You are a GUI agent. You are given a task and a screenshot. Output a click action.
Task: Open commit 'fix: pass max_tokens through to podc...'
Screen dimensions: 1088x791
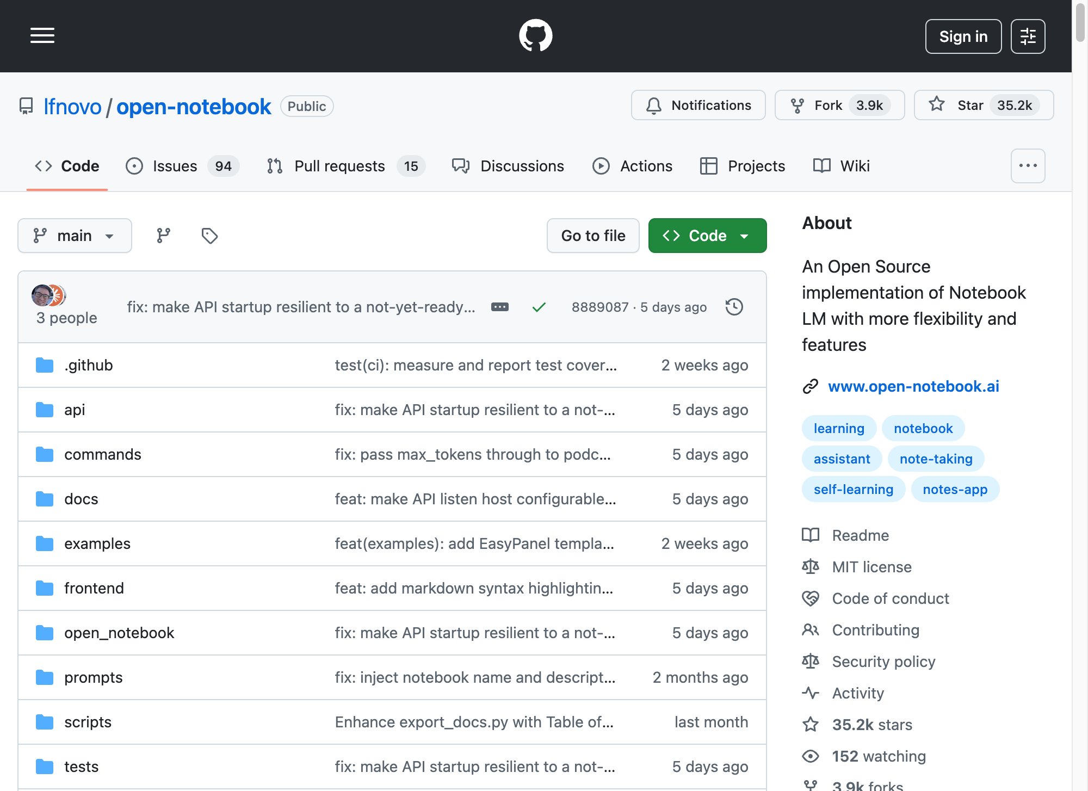tap(473, 454)
